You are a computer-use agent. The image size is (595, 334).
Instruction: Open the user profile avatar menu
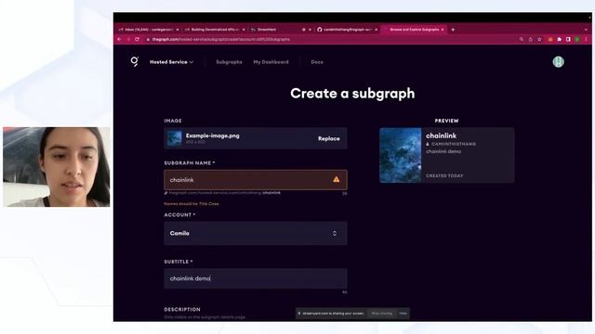click(558, 62)
